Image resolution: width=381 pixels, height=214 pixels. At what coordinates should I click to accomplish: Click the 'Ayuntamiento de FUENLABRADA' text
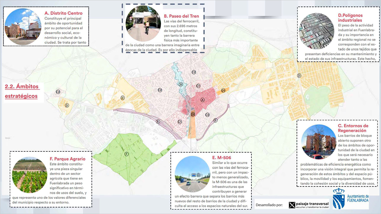tap(358, 199)
